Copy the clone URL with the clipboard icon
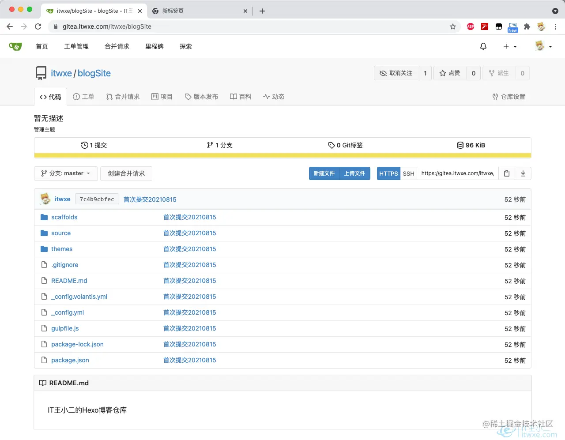 click(506, 173)
